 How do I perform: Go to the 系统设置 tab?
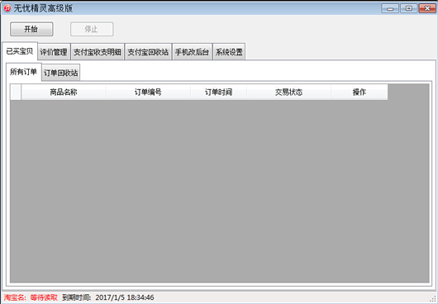click(229, 52)
